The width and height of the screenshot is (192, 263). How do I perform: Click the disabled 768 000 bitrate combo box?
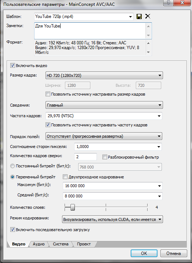[120, 167]
